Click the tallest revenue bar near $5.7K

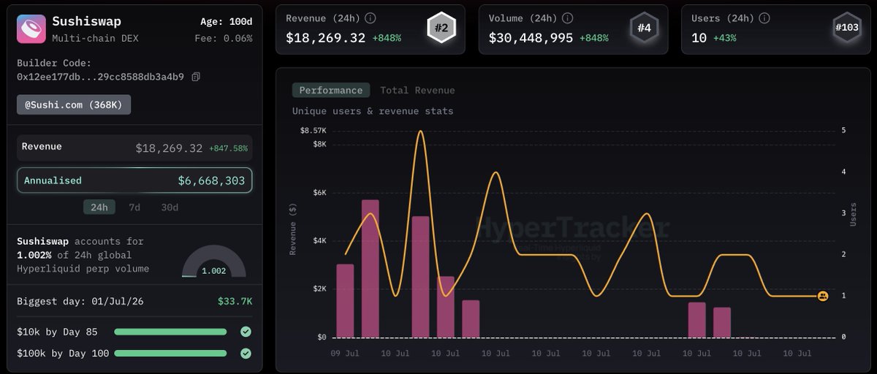tap(371, 268)
